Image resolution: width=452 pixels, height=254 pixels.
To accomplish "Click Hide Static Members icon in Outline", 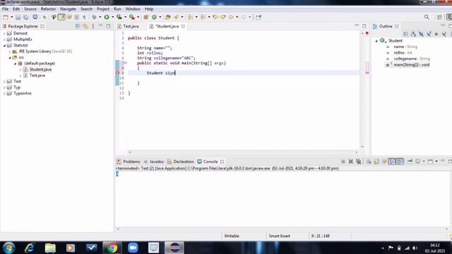I will (429, 35).
